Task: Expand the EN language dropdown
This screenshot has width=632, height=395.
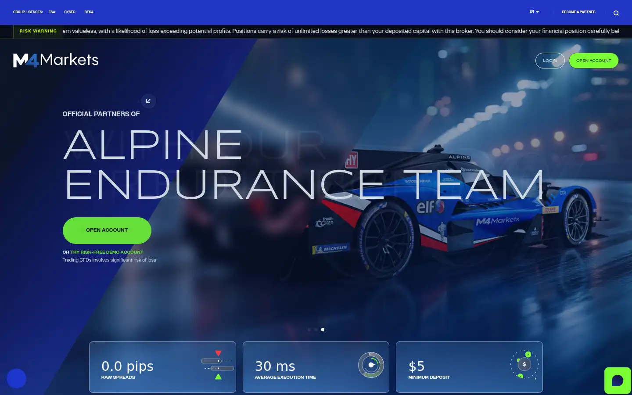Action: coord(534,12)
